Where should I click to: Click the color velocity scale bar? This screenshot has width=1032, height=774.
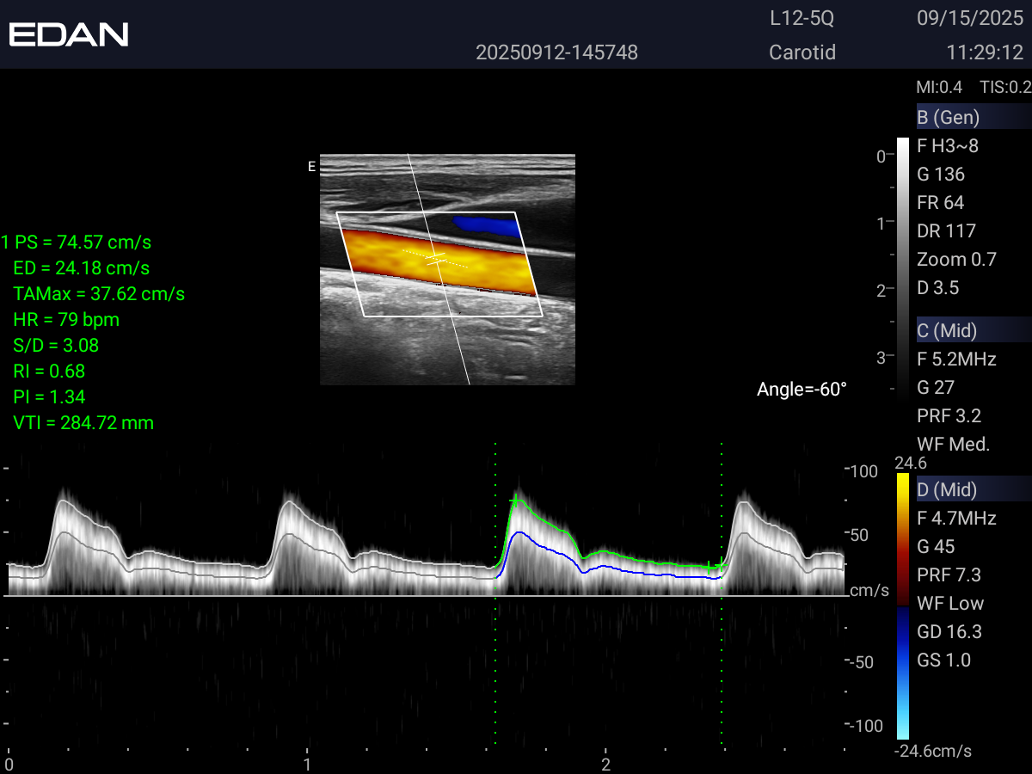point(902,606)
